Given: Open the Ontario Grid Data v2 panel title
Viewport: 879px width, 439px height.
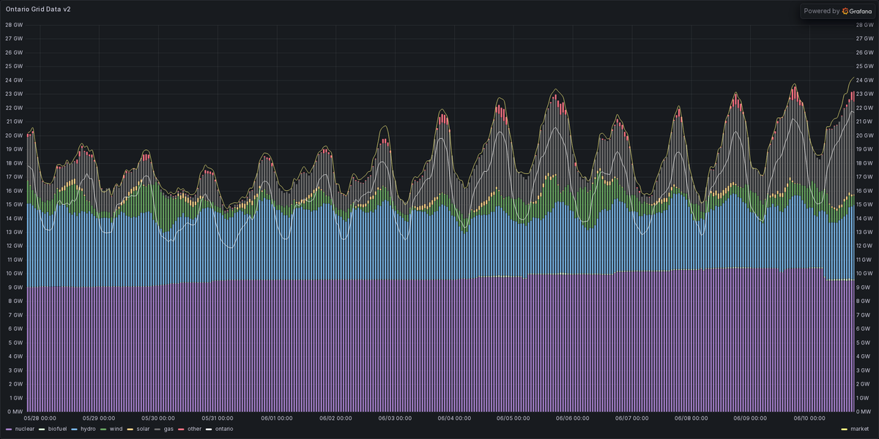Looking at the screenshot, I should click(38, 10).
